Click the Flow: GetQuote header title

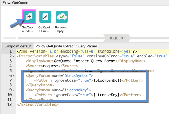(x=15, y=3)
